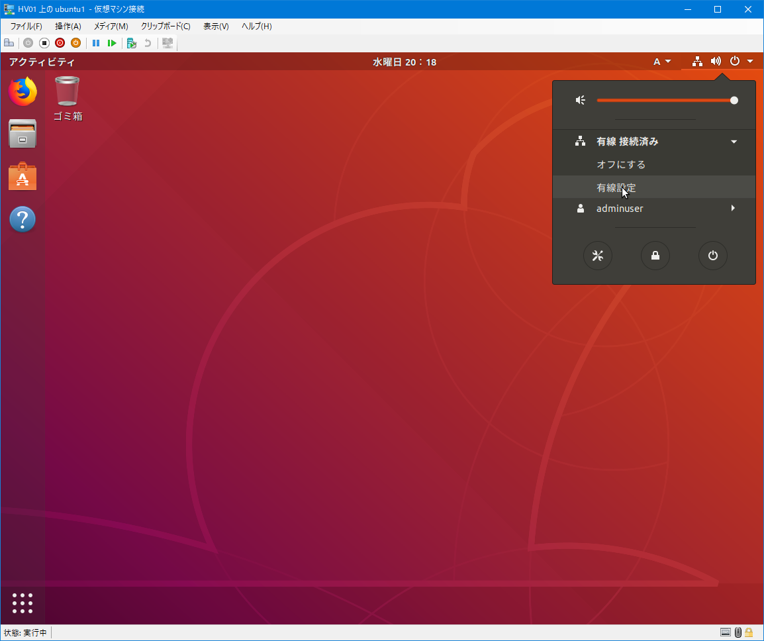The image size is (764, 641).
Task: Open the メディア(M) menu
Action: click(x=111, y=26)
